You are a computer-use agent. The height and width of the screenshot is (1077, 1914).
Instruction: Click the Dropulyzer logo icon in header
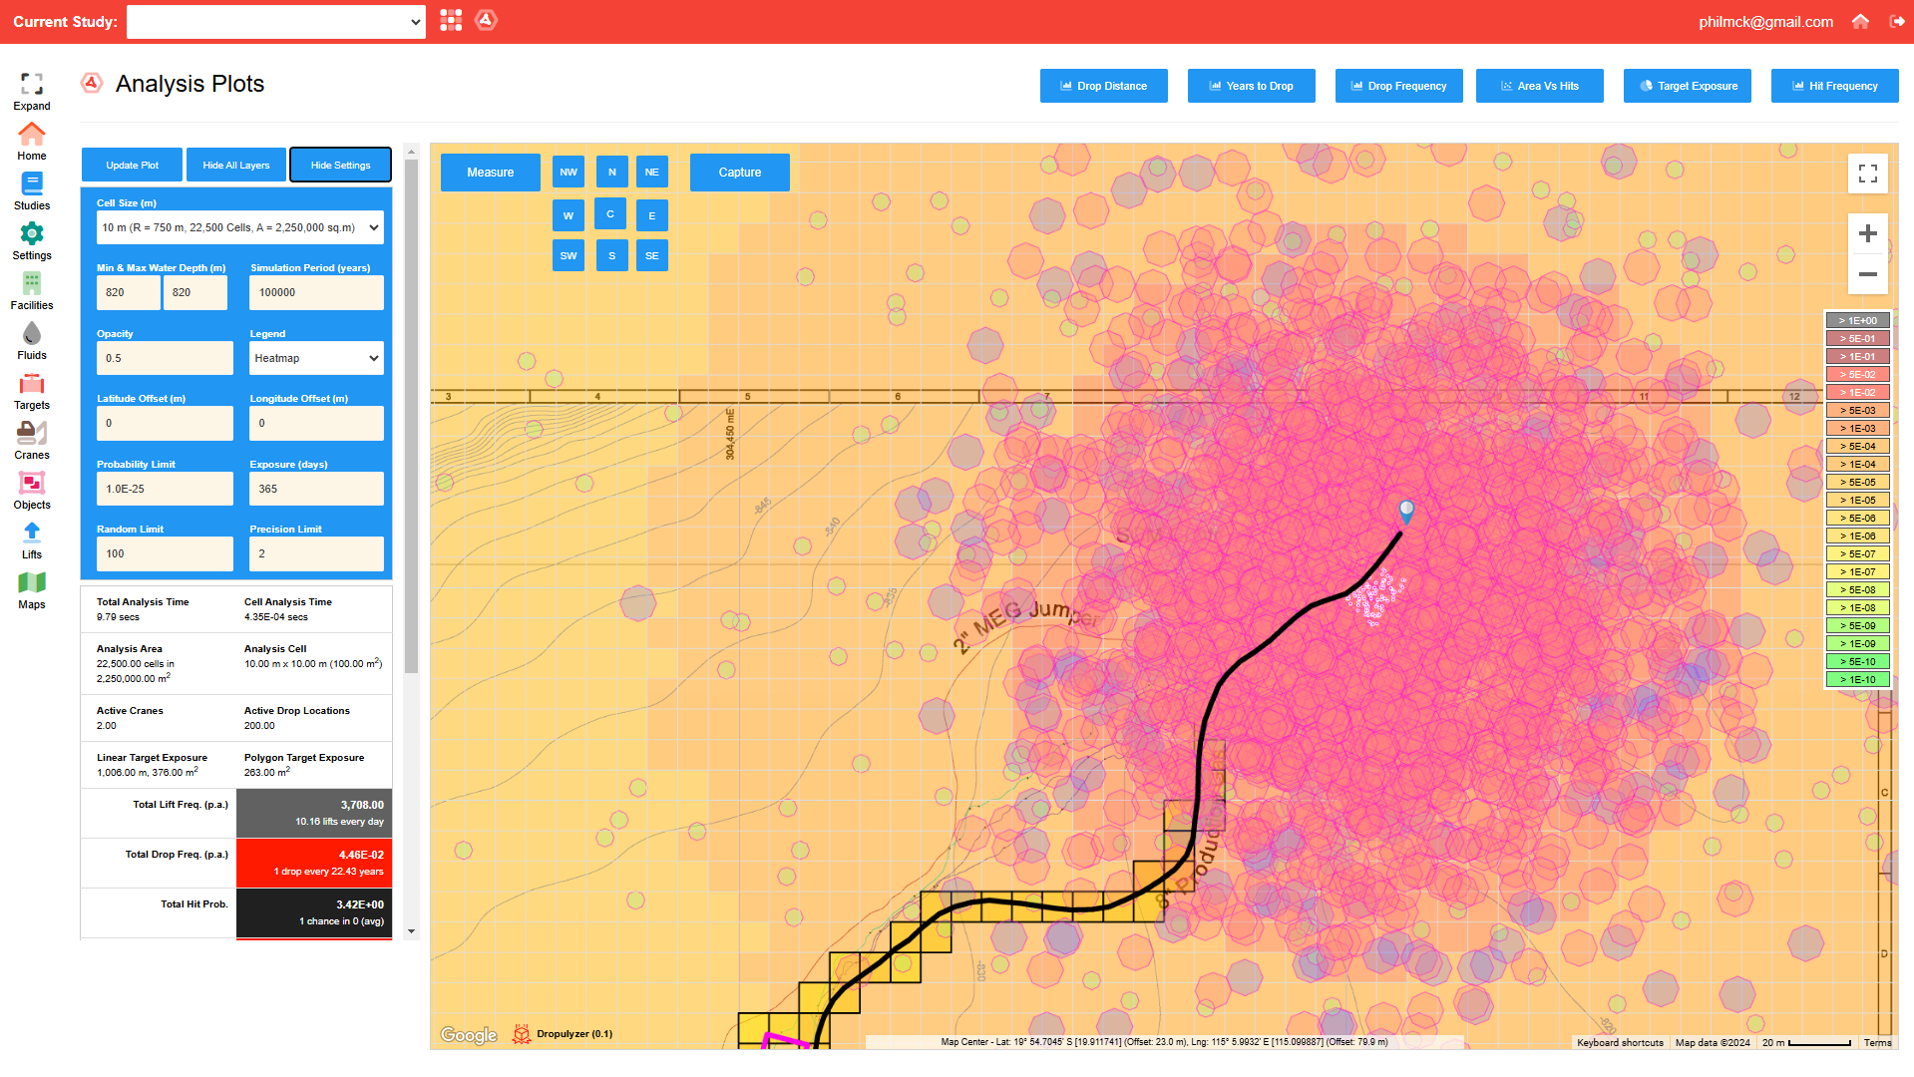click(486, 20)
